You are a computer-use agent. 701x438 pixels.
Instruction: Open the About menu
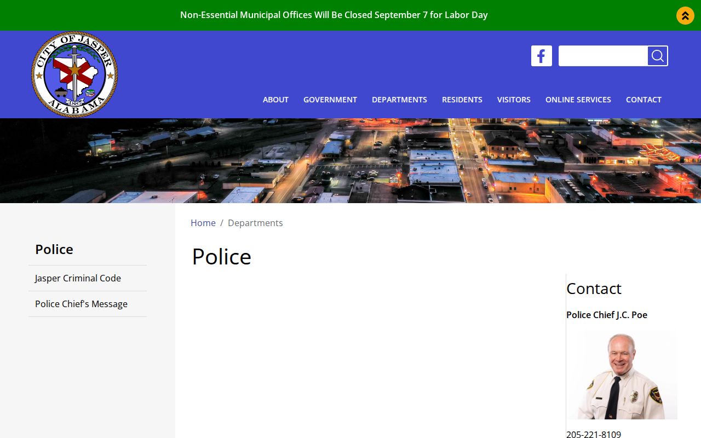point(275,100)
